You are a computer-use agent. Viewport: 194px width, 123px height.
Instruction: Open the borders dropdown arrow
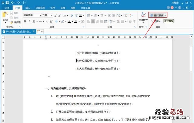tap(126, 21)
